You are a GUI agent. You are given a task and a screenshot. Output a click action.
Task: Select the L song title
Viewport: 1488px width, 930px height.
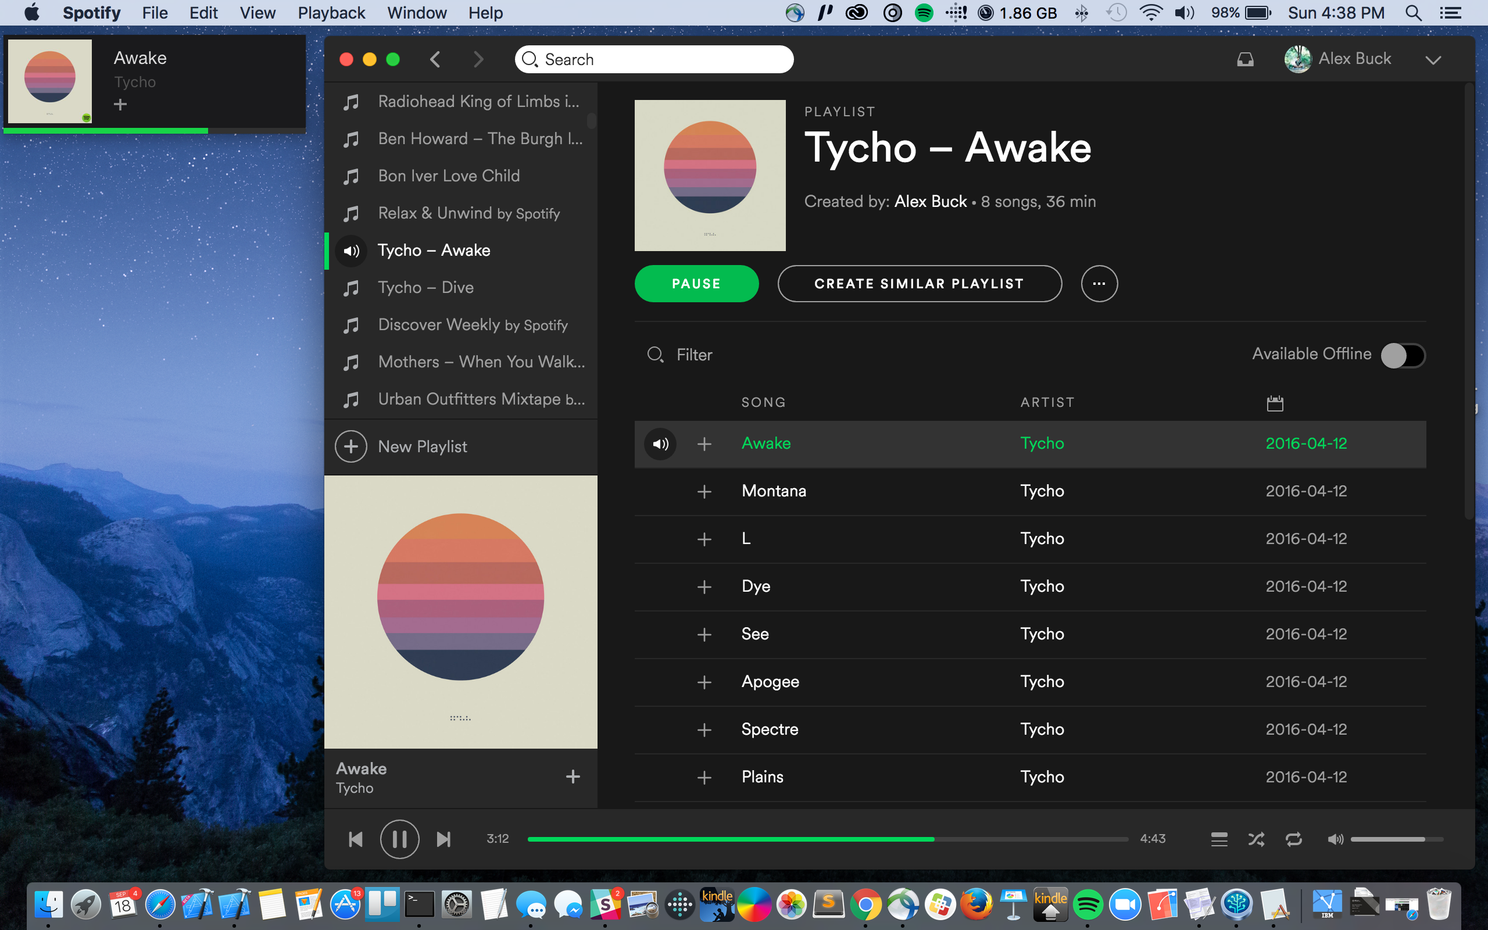coord(746,539)
